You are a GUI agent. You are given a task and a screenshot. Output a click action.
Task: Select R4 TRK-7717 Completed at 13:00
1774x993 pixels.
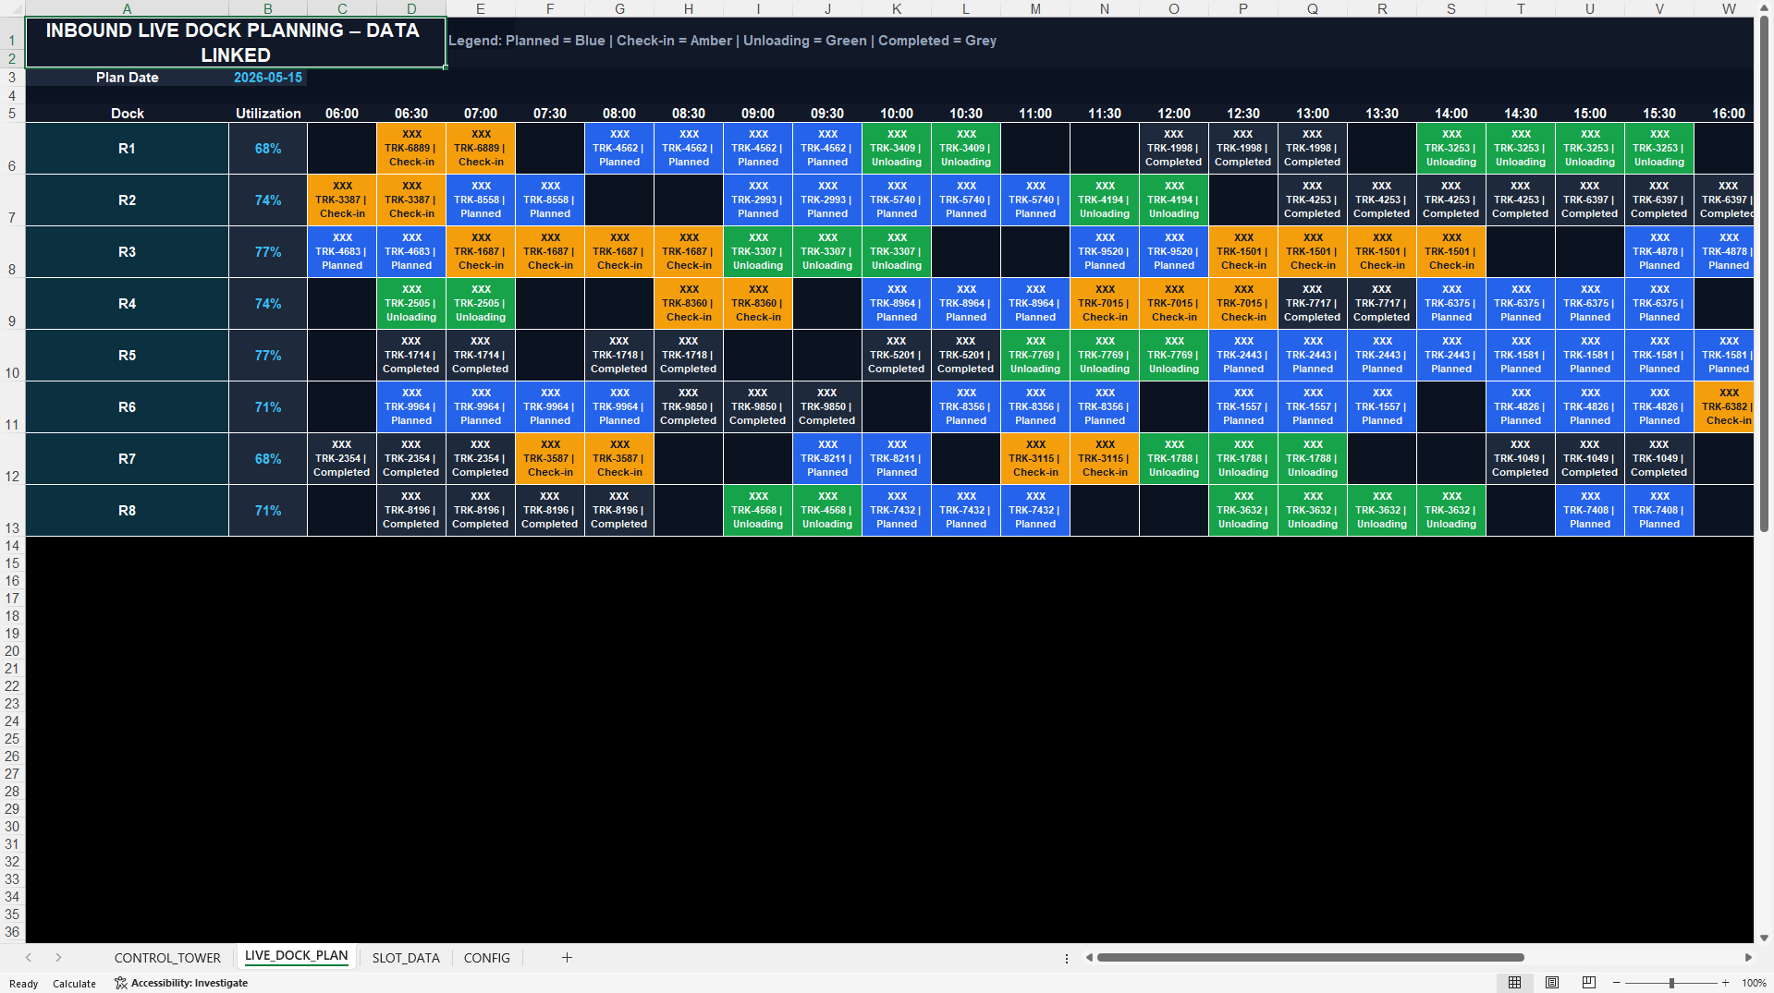1313,304
